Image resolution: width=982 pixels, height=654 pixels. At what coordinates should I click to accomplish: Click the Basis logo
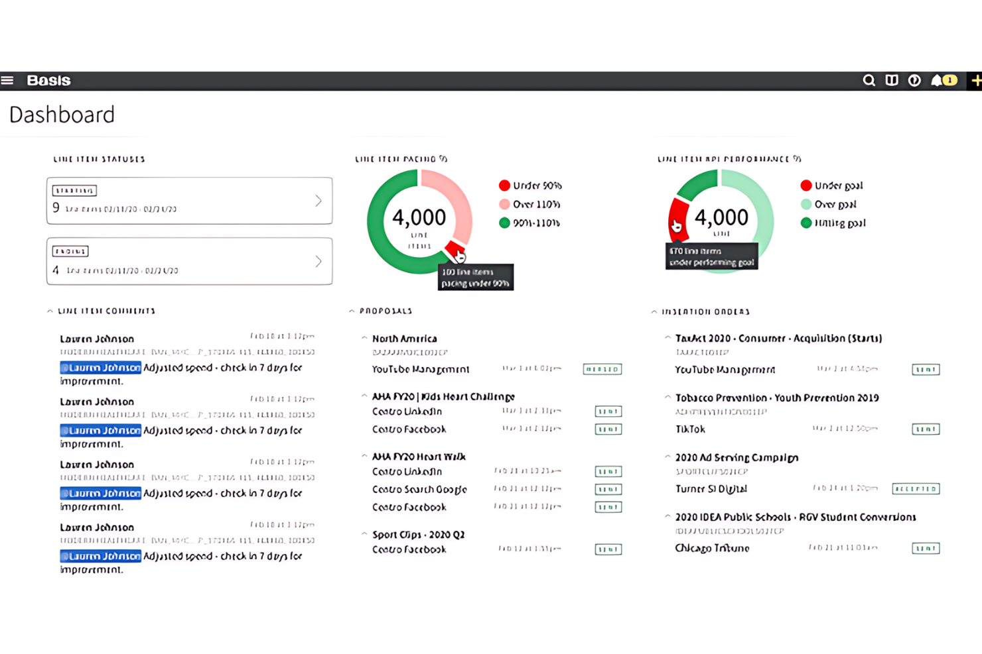coord(48,80)
